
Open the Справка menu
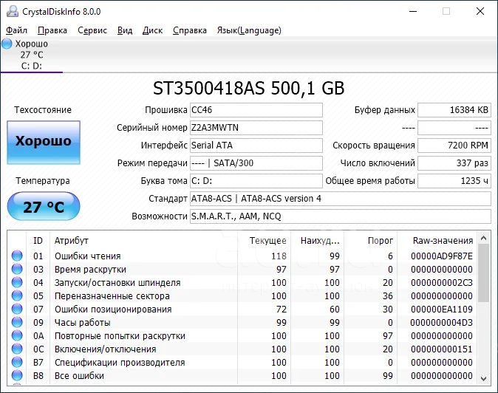[190, 30]
